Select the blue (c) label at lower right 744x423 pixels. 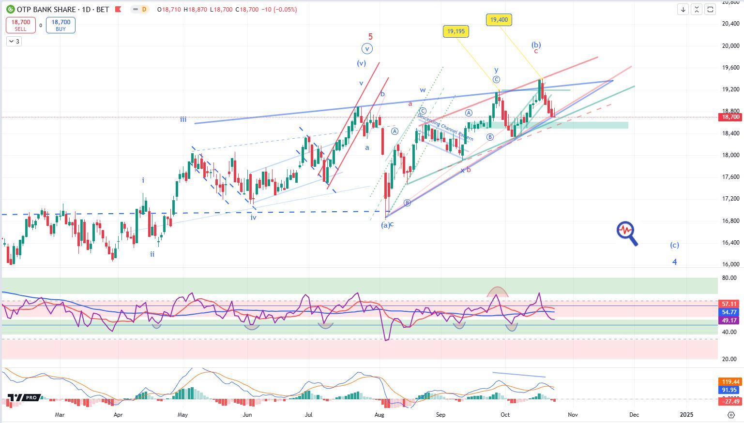(674, 245)
